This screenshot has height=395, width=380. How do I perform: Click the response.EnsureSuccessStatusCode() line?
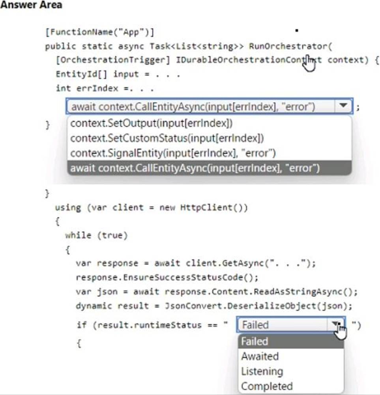click(167, 278)
